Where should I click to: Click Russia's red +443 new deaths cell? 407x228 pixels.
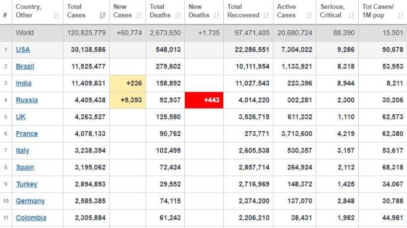coord(204,100)
